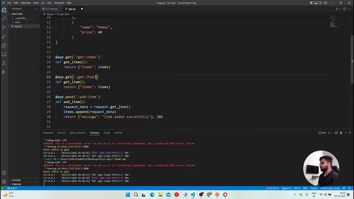Select Python language mode in status bar
The width and height of the screenshot is (354, 199).
pyautogui.click(x=314, y=188)
